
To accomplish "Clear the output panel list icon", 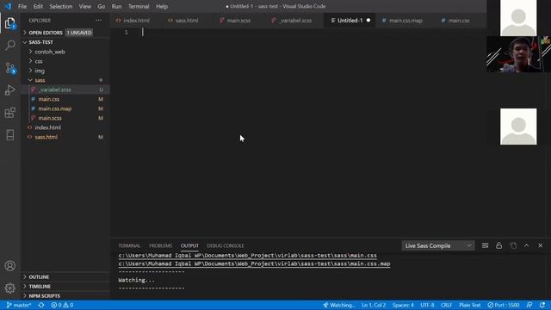I will click(x=486, y=245).
